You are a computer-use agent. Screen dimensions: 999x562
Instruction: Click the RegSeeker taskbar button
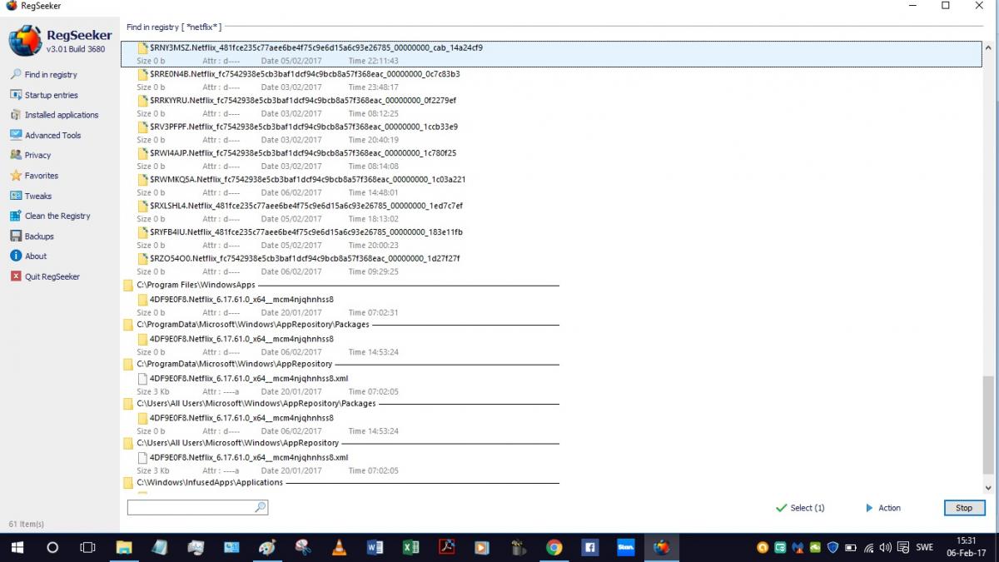pyautogui.click(x=662, y=548)
